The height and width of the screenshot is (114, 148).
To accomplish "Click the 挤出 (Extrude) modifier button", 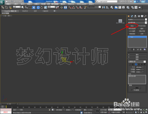I will pos(132,26).
